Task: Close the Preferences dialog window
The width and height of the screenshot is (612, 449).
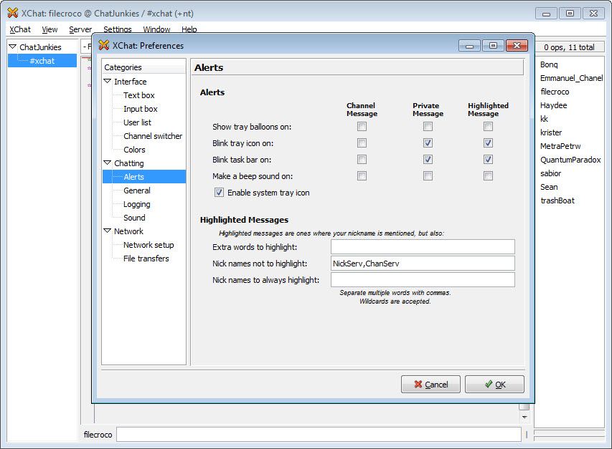Action: (x=517, y=46)
